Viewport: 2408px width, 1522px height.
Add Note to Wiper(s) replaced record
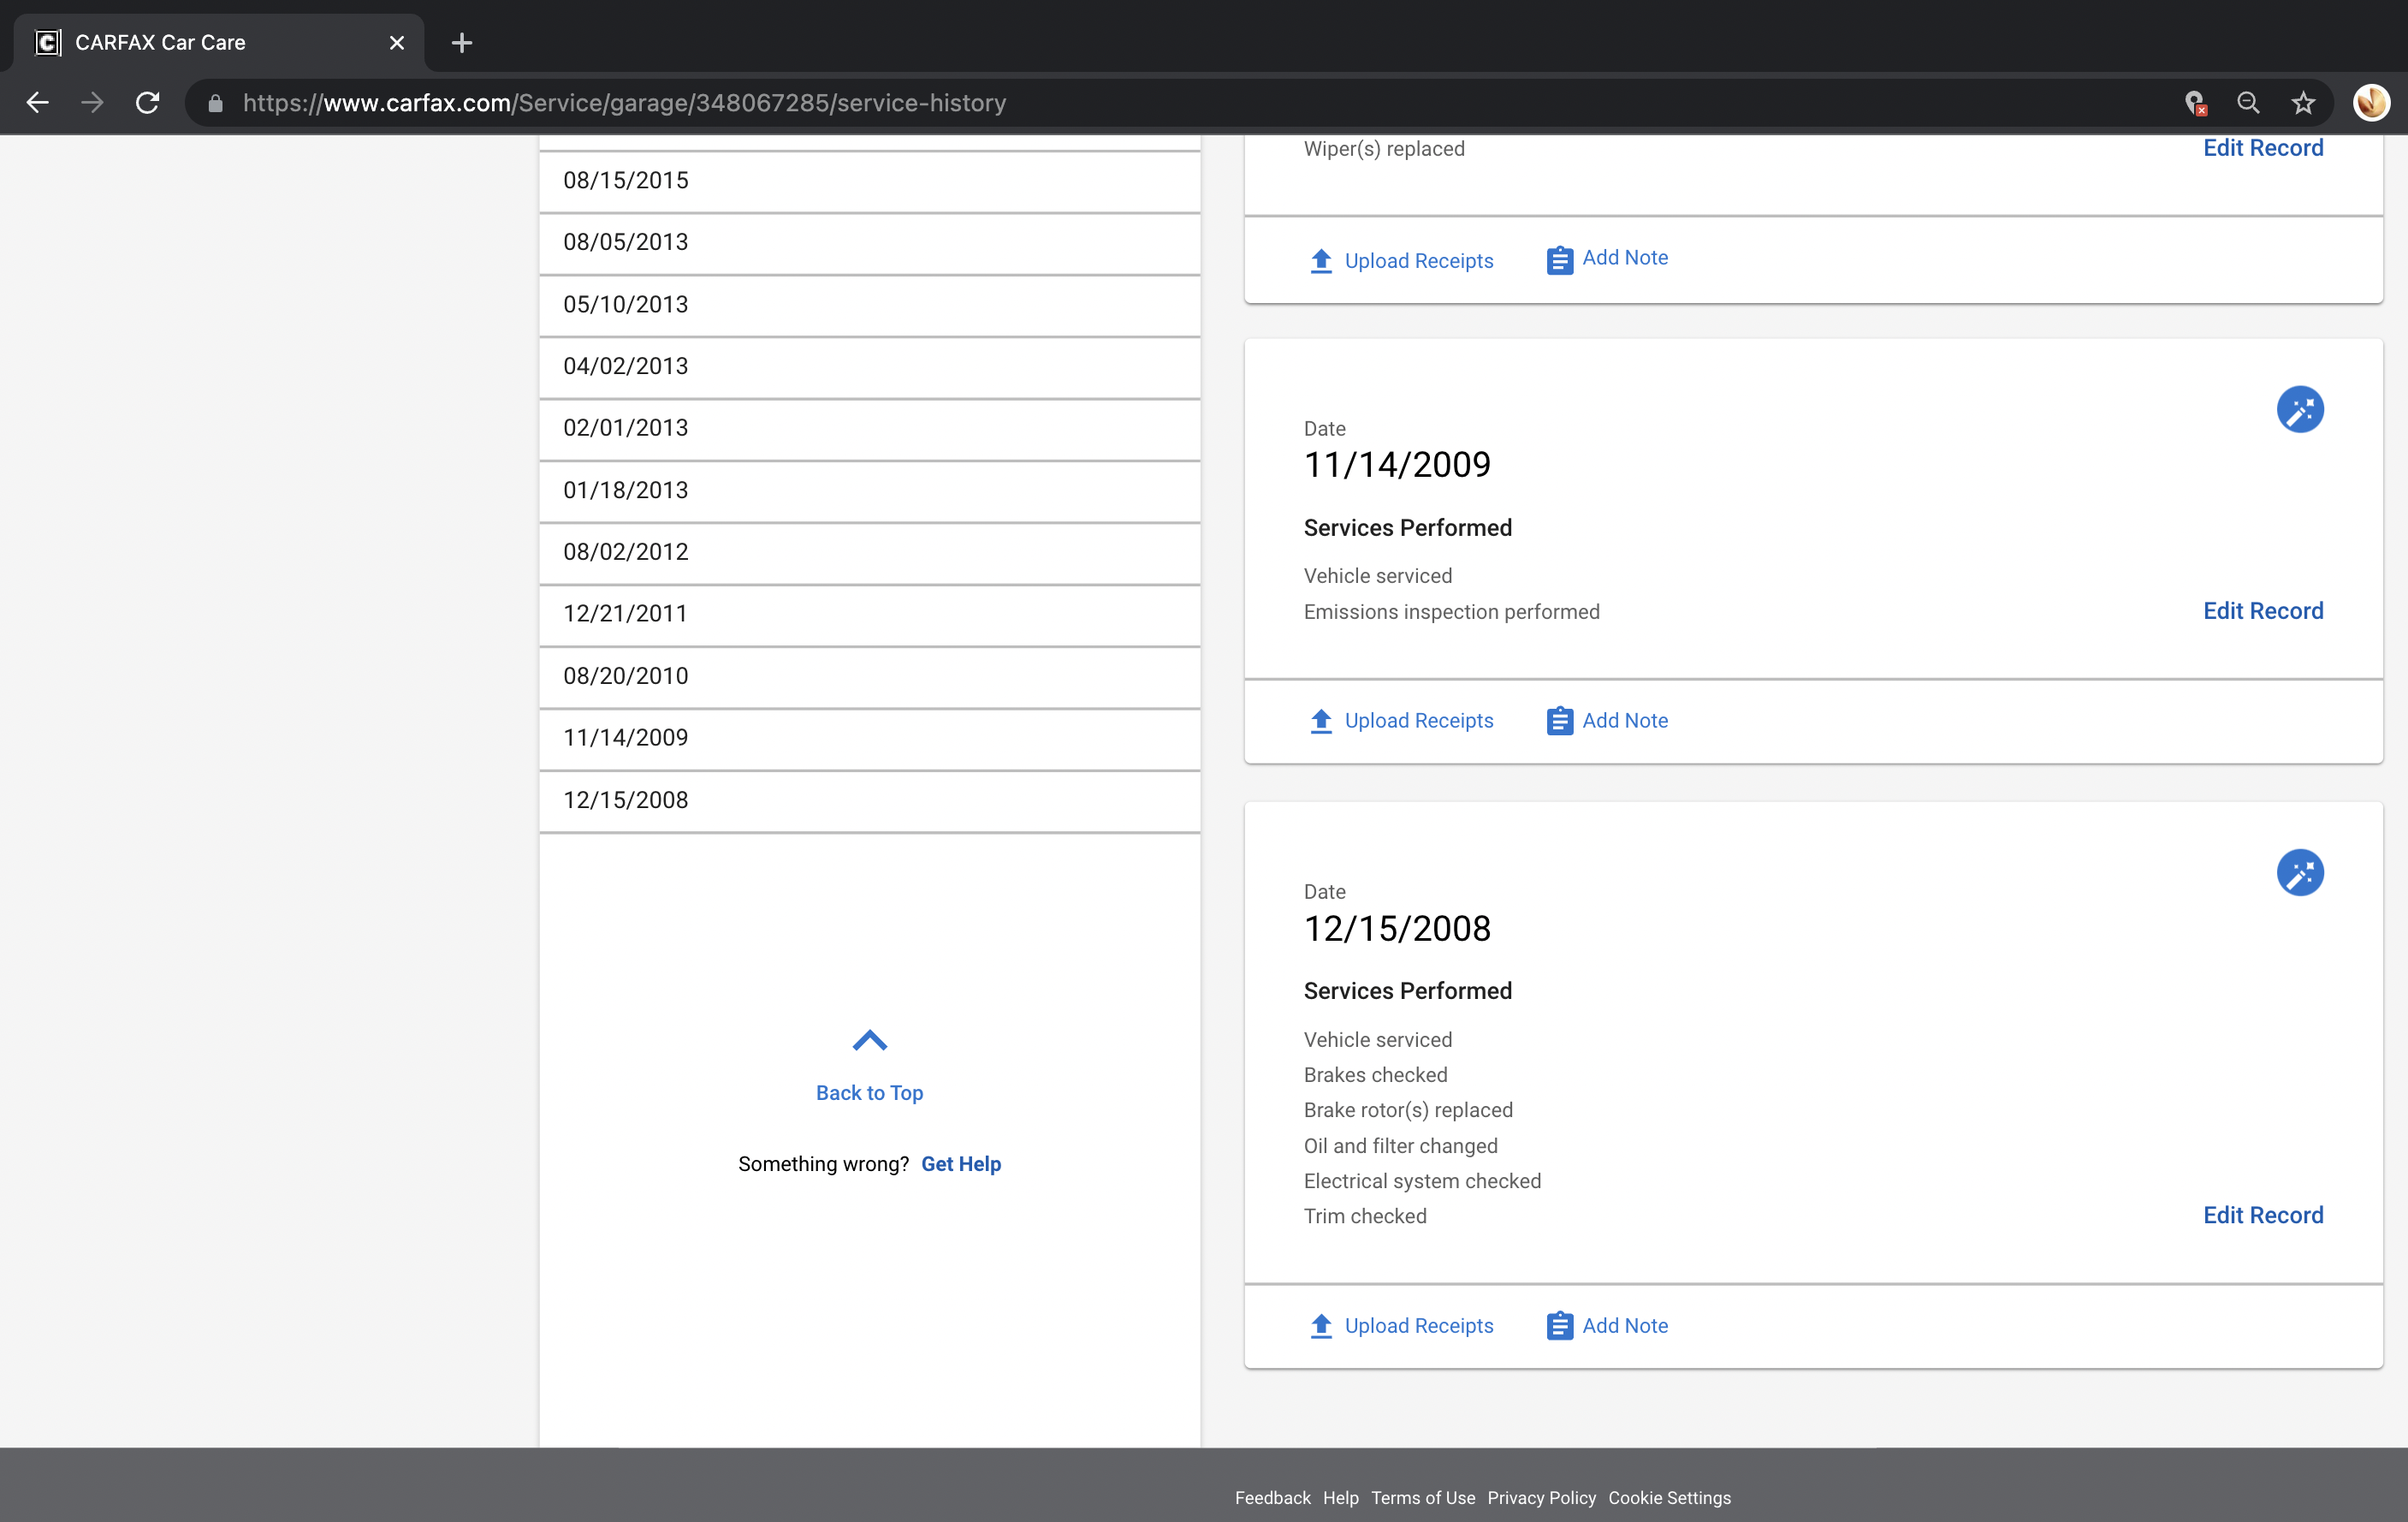coord(1624,259)
